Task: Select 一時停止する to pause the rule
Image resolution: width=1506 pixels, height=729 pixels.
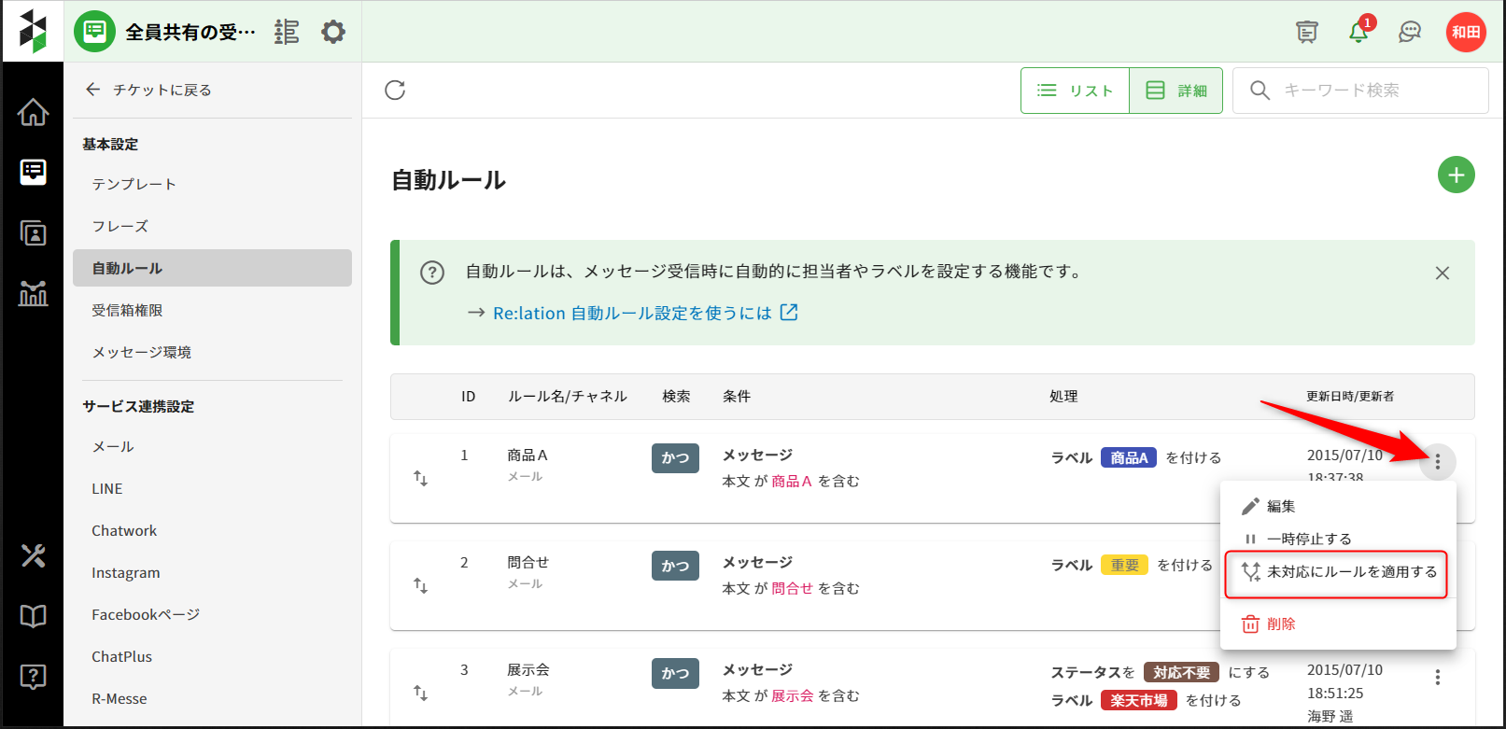Action: click(1308, 539)
